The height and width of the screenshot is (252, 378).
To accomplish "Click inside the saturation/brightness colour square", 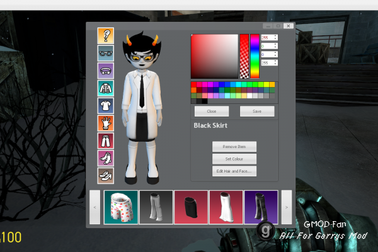I will click(x=215, y=56).
